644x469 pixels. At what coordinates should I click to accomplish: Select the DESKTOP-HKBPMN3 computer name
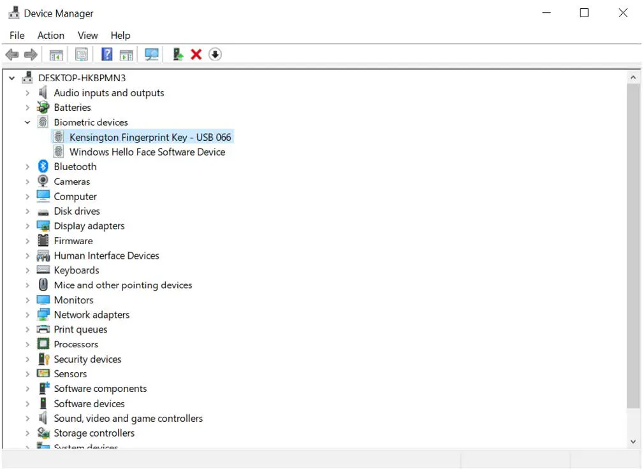pyautogui.click(x=82, y=78)
